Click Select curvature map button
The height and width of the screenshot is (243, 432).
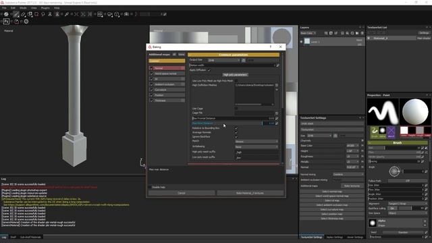[x=331, y=209]
